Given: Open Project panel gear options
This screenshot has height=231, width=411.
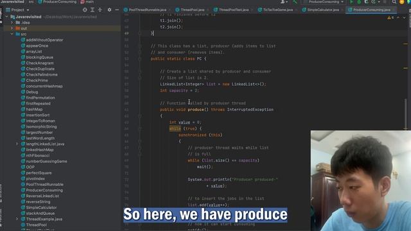Looking at the screenshot, I should click(x=109, y=10).
